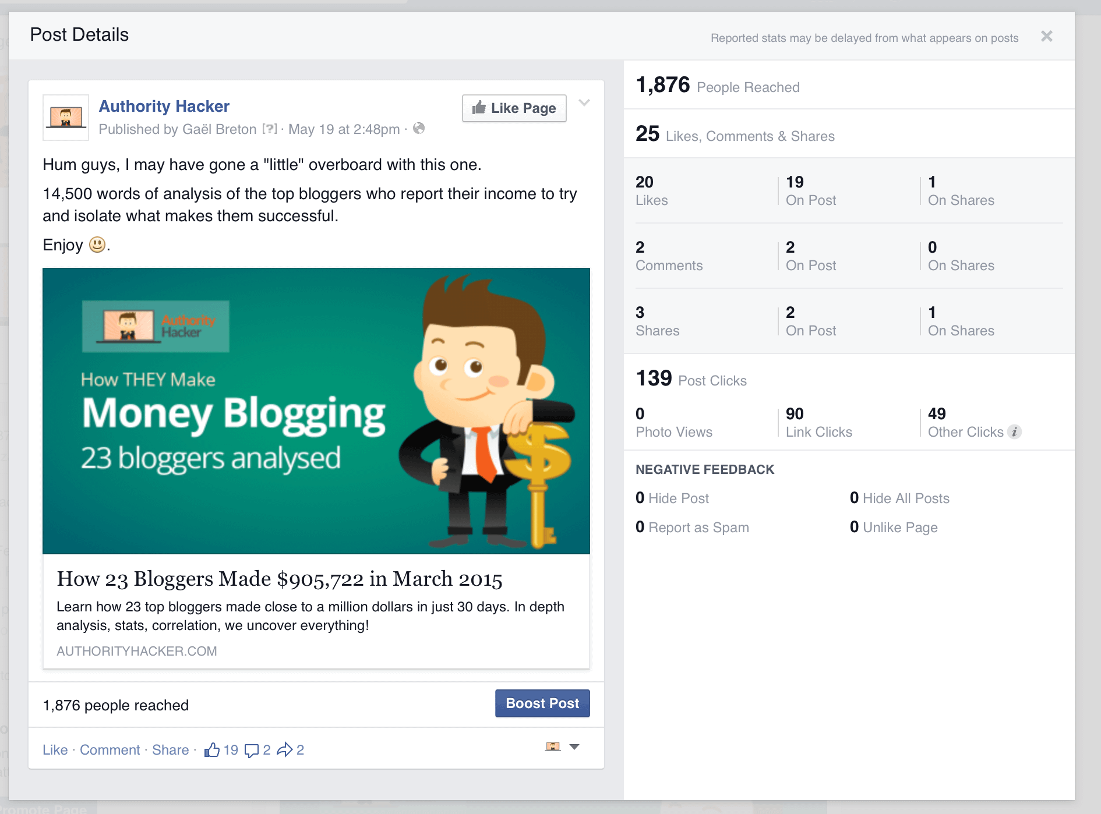The width and height of the screenshot is (1101, 814).
Task: Click the Comment link under the post
Action: tap(110, 750)
